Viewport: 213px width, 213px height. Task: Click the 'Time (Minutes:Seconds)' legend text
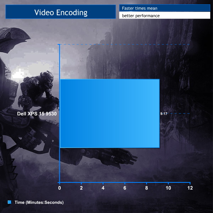point(39,202)
